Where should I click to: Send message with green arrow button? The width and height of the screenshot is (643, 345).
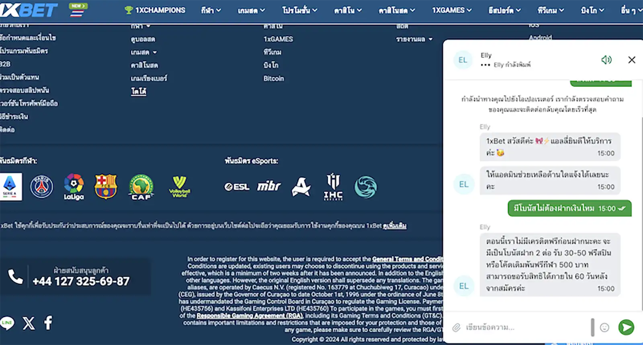pyautogui.click(x=626, y=327)
